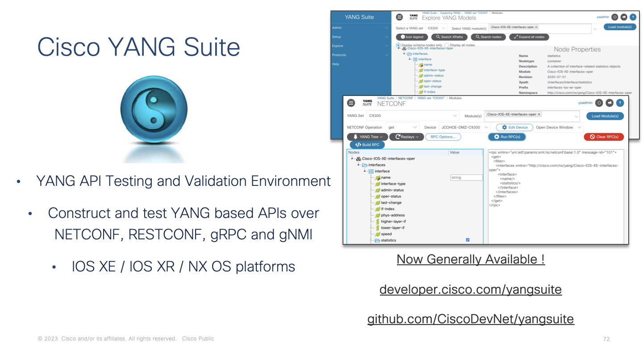Click the leaf-list icon beside higher-layer-if

(377, 222)
